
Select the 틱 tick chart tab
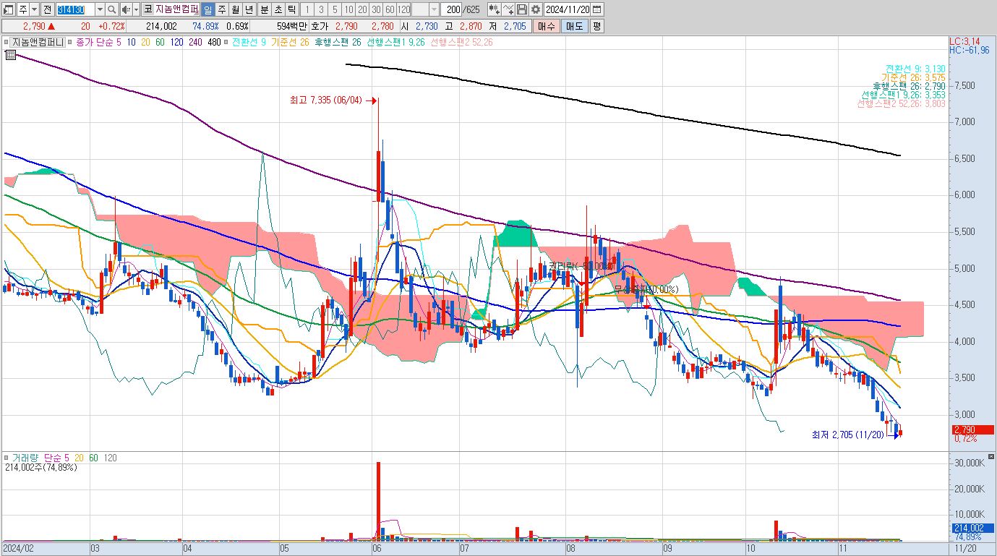(x=291, y=9)
